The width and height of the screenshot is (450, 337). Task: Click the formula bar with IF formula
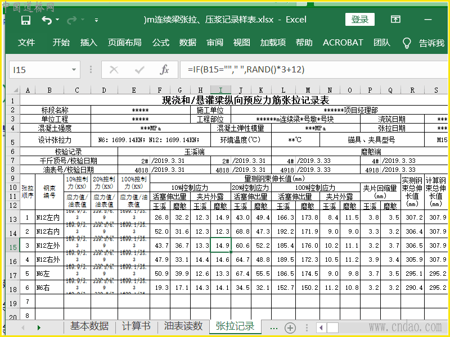[314, 70]
